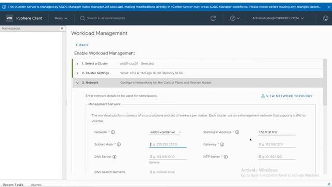This screenshot has width=332, height=187.
Task: Click the Subnet Mask input field
Action: [168, 144]
